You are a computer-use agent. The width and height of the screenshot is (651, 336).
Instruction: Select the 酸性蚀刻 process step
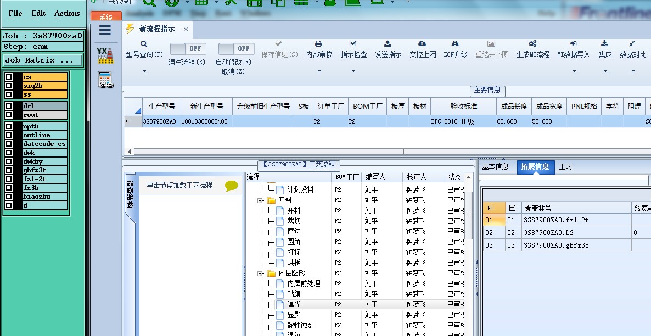click(301, 325)
